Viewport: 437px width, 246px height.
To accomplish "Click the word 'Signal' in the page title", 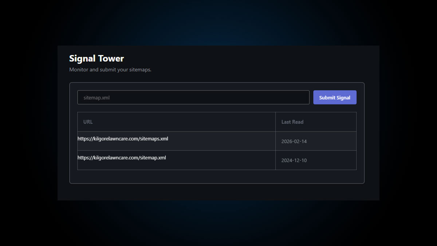I will coord(82,59).
